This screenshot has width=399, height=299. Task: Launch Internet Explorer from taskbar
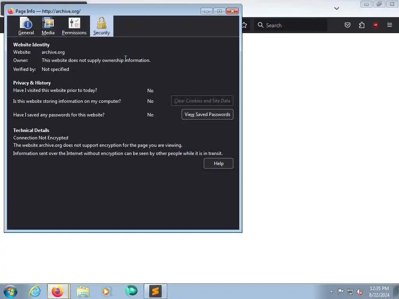[x=35, y=291]
